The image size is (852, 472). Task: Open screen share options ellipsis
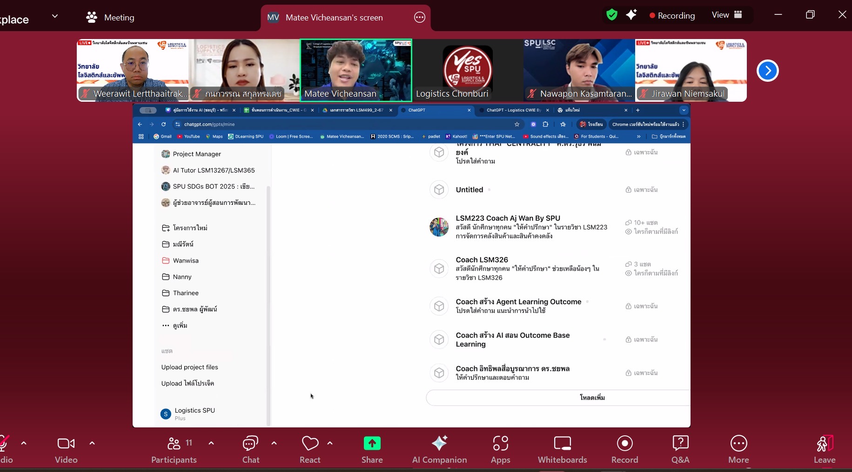[420, 18]
